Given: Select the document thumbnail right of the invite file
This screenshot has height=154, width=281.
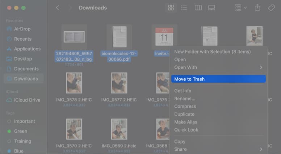Looking at the screenshot, I should click(210, 36).
